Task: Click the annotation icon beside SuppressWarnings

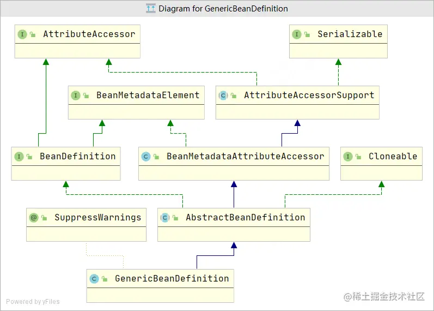Action: (x=34, y=218)
